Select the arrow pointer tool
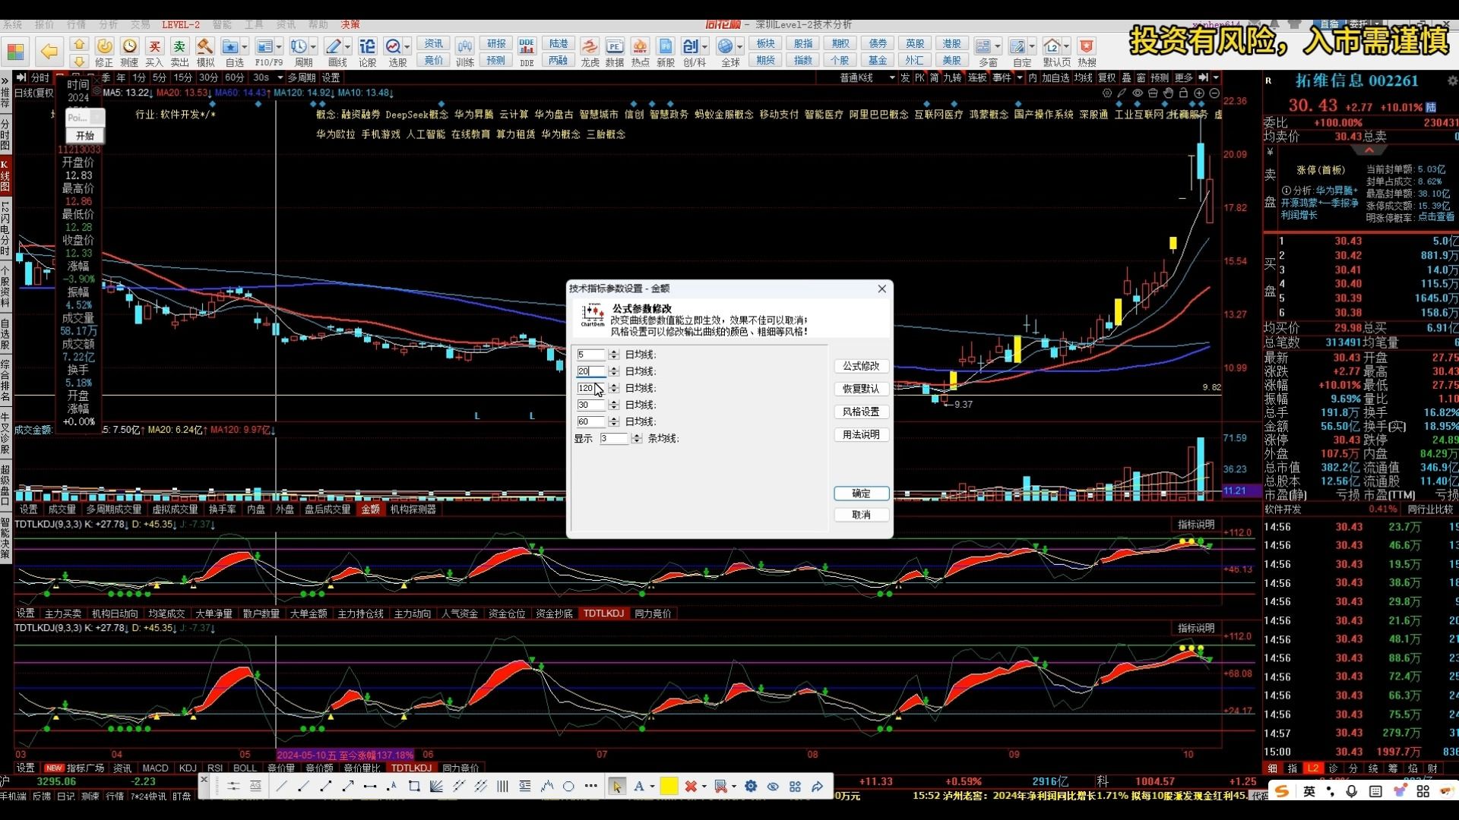This screenshot has width=1459, height=820. coord(616,787)
